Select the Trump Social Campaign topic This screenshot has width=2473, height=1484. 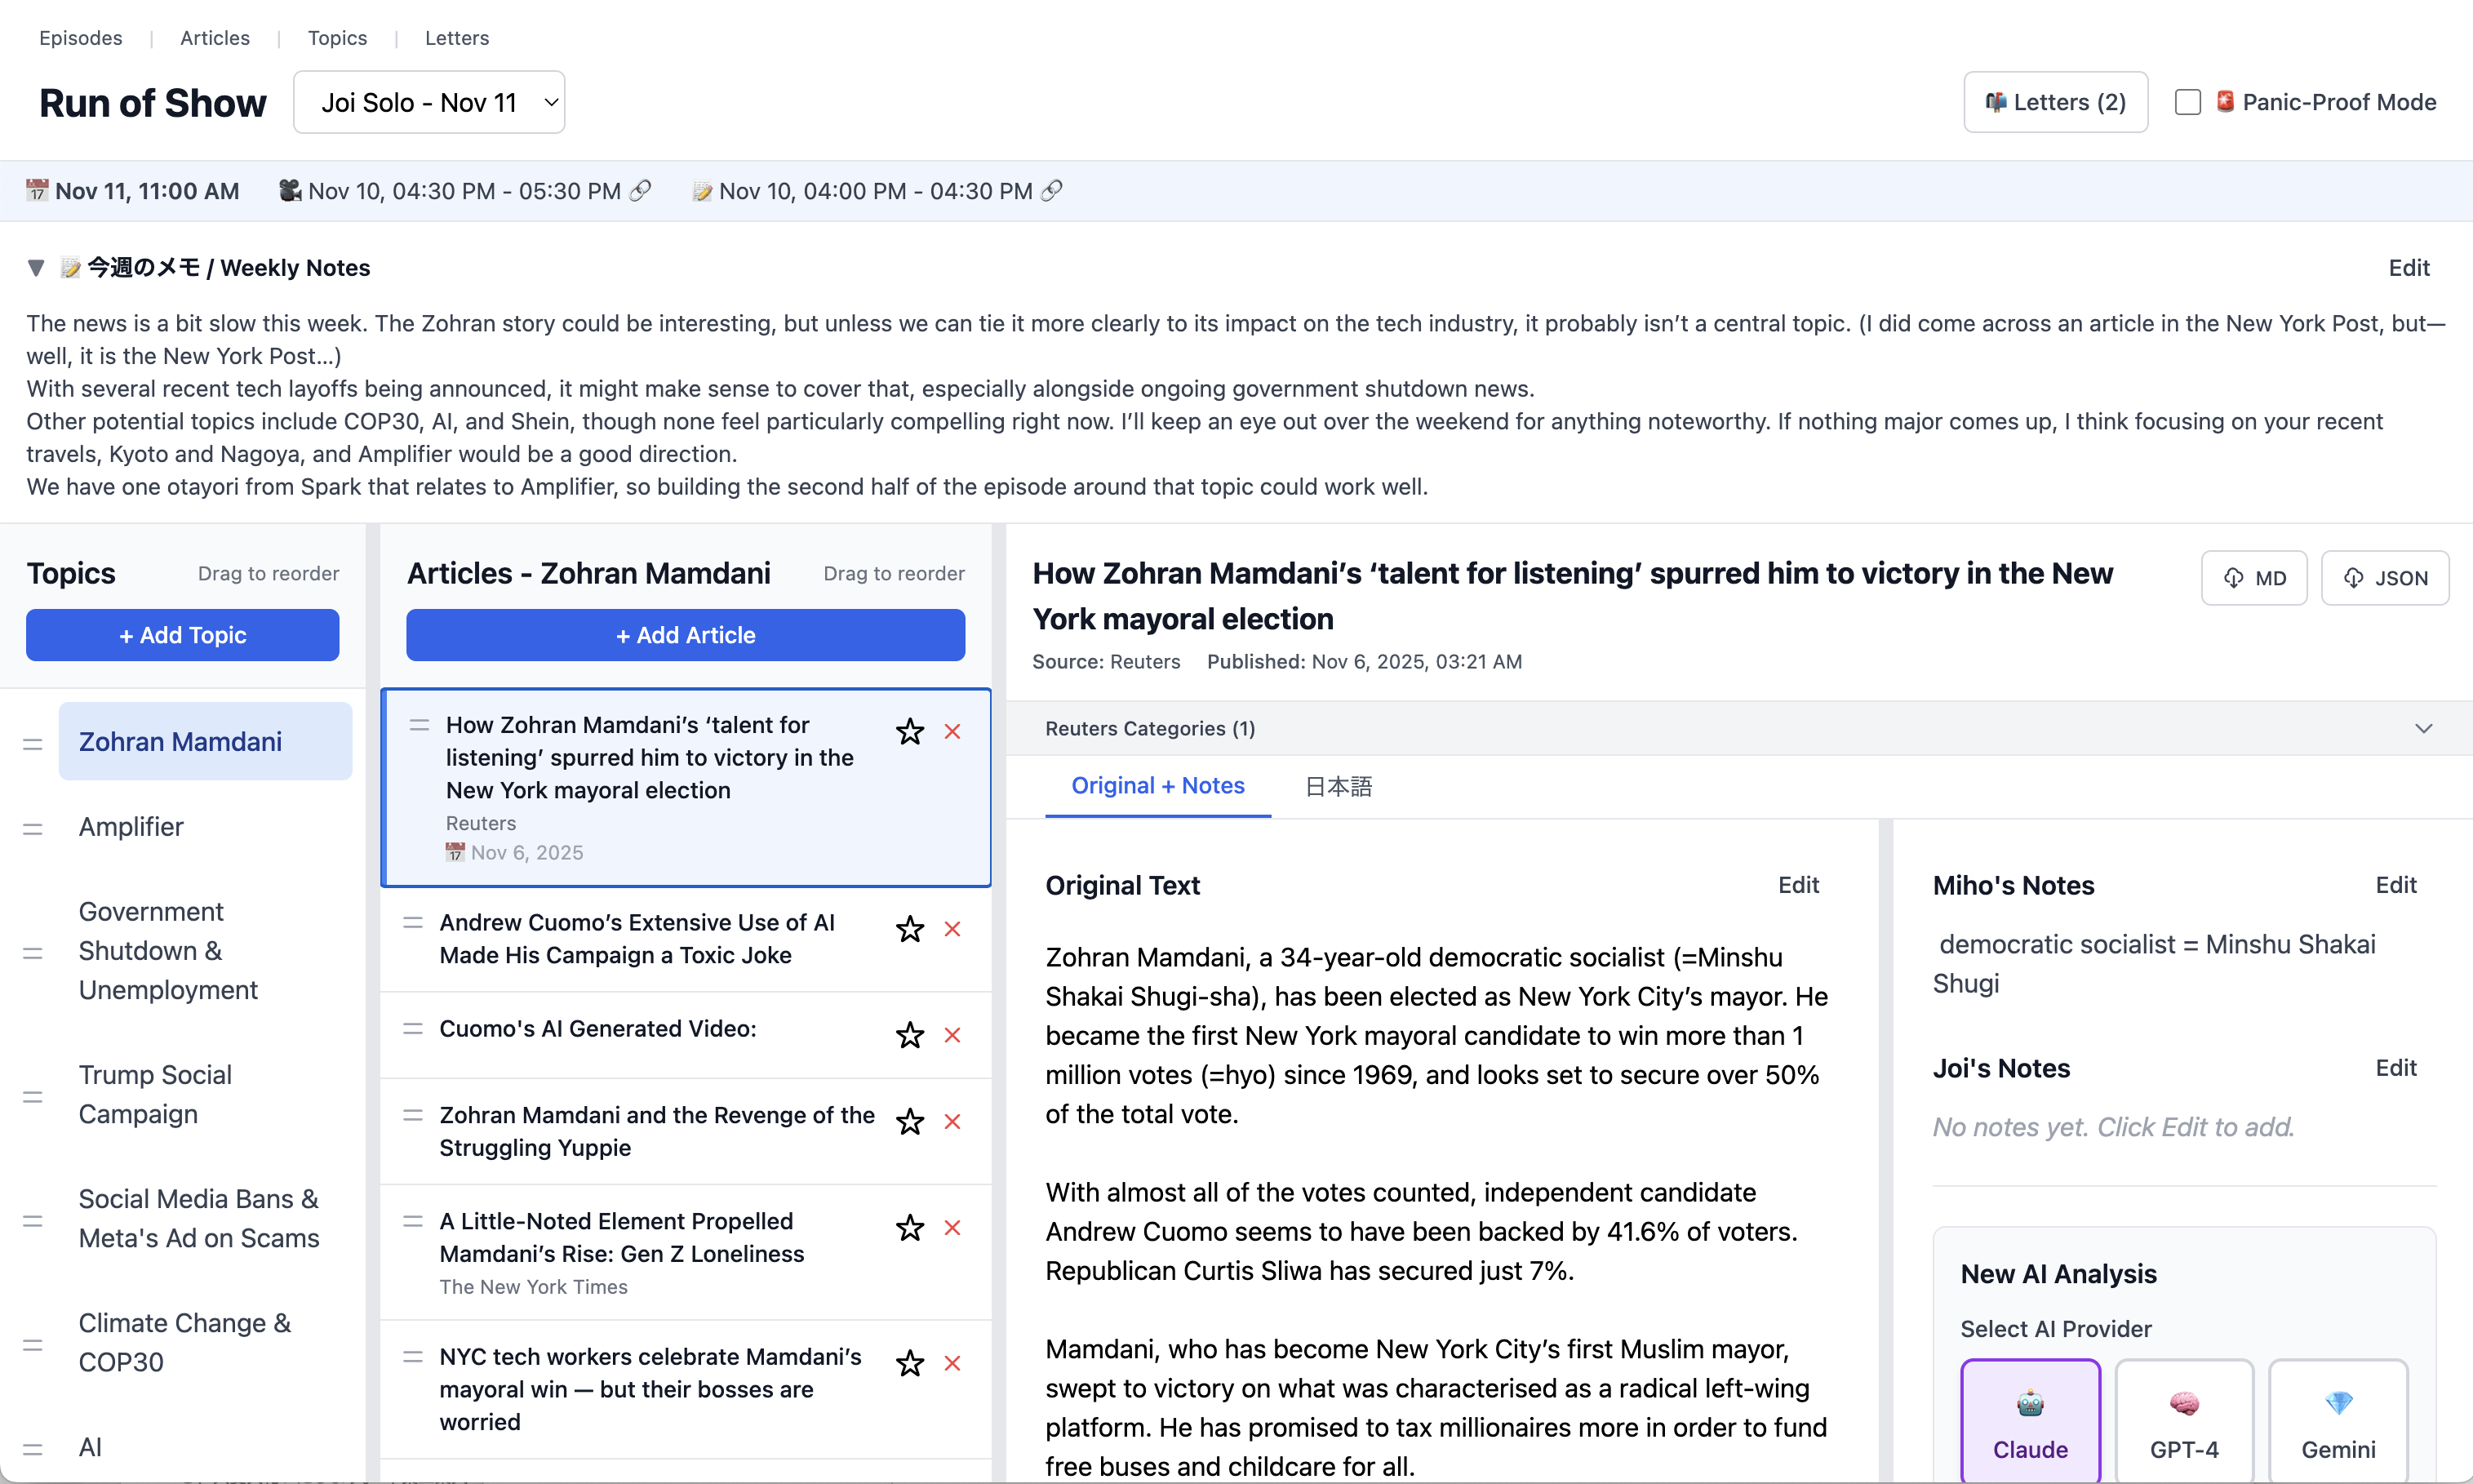point(155,1094)
